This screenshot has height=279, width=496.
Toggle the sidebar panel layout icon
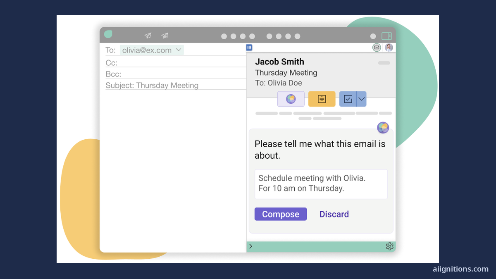tap(386, 36)
